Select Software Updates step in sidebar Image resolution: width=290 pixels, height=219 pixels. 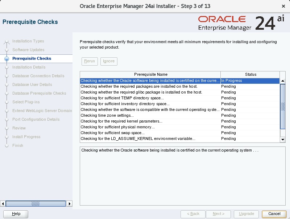coord(28,50)
